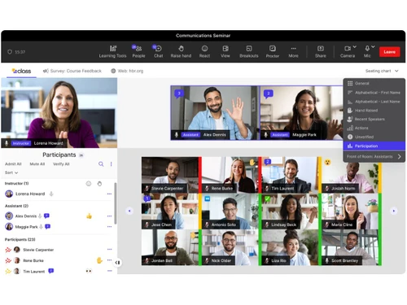Click the Share screen icon

321,51
